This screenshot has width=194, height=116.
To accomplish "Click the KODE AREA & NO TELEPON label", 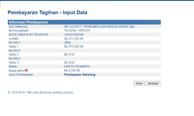I will pyautogui.click(x=28, y=35).
